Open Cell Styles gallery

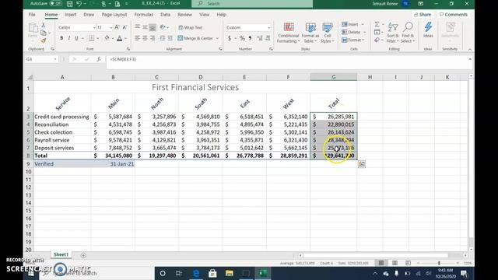(x=327, y=33)
